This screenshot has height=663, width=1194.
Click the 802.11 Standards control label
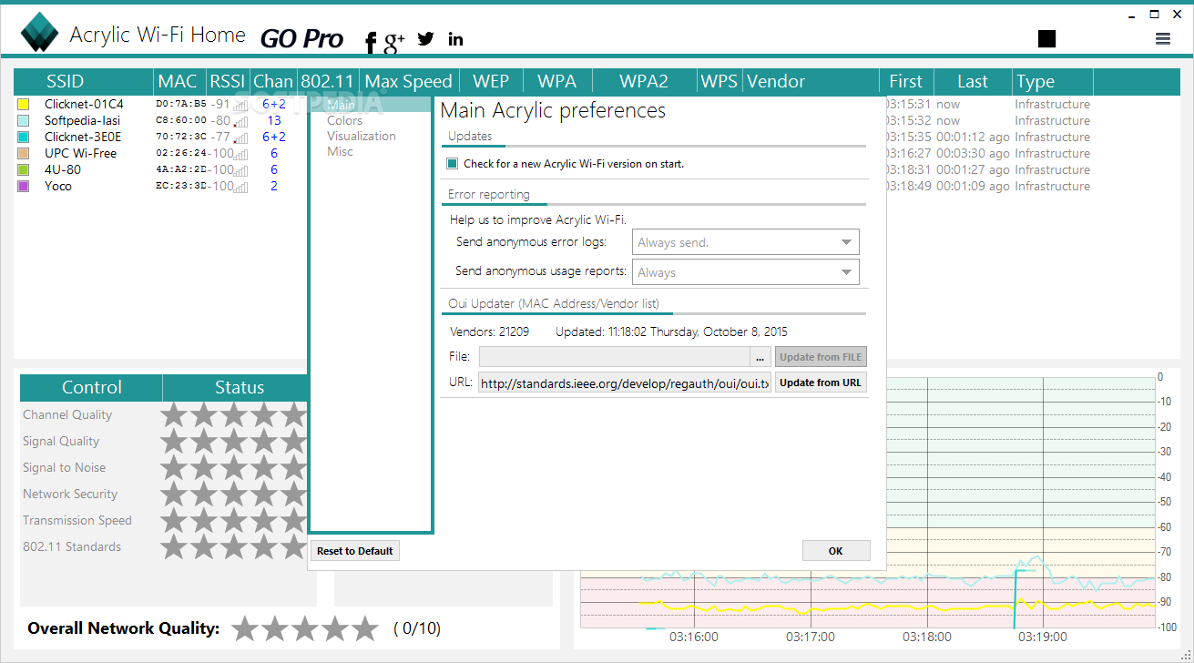pyautogui.click(x=72, y=547)
